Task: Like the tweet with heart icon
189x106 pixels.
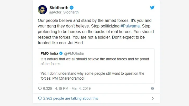Action: coord(40,88)
